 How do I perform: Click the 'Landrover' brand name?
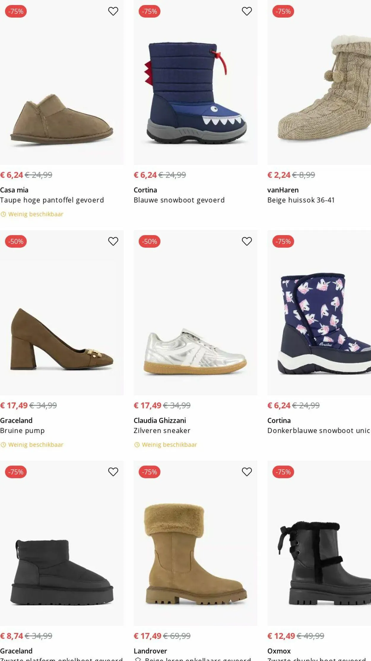point(150,651)
